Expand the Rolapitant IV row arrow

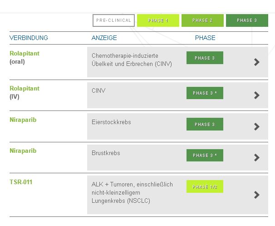coord(257,95)
